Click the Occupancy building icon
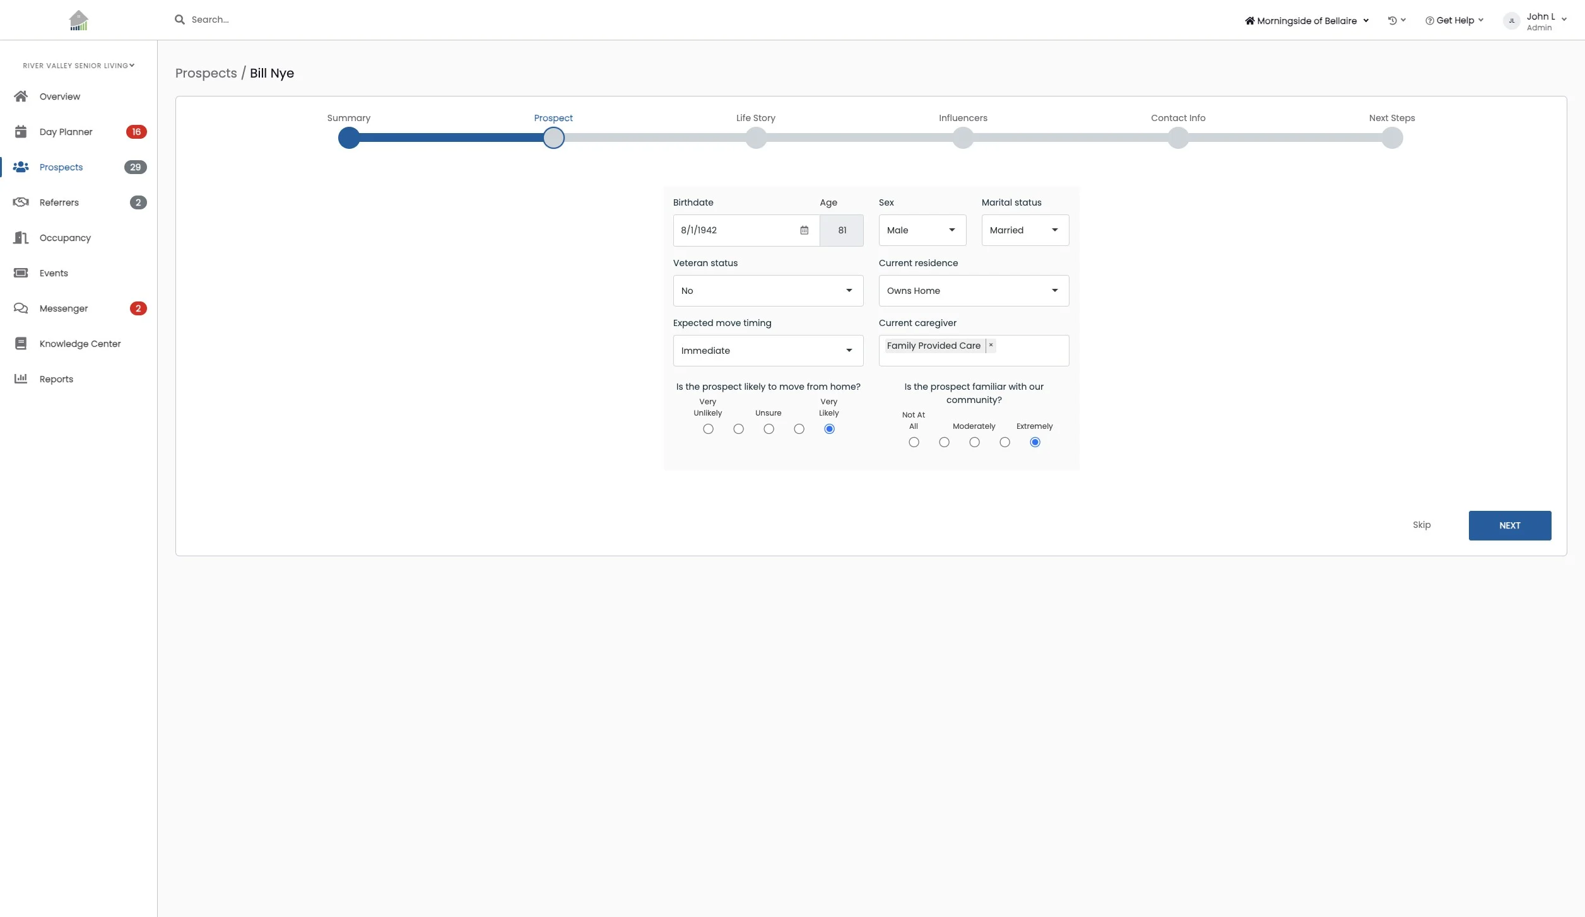The height and width of the screenshot is (917, 1585). [x=21, y=238]
